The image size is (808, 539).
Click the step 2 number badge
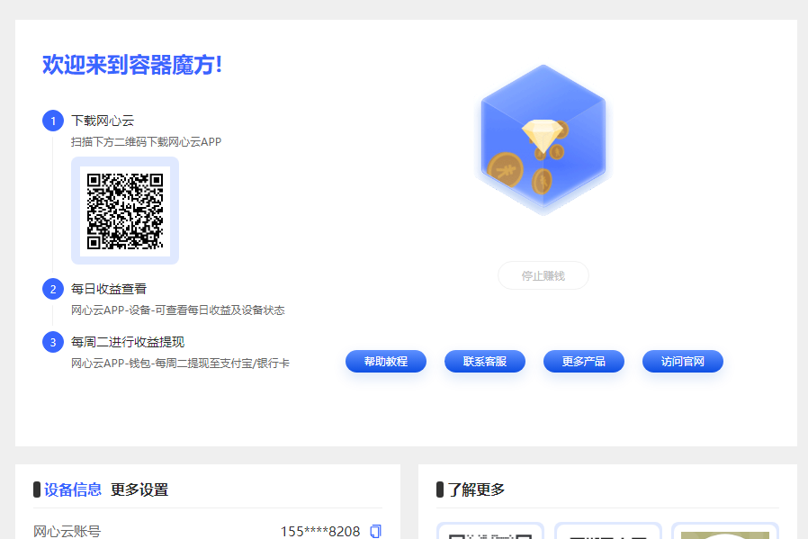point(53,289)
